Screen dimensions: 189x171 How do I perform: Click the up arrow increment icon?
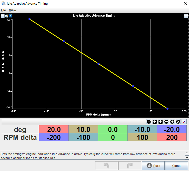pos(155,122)
